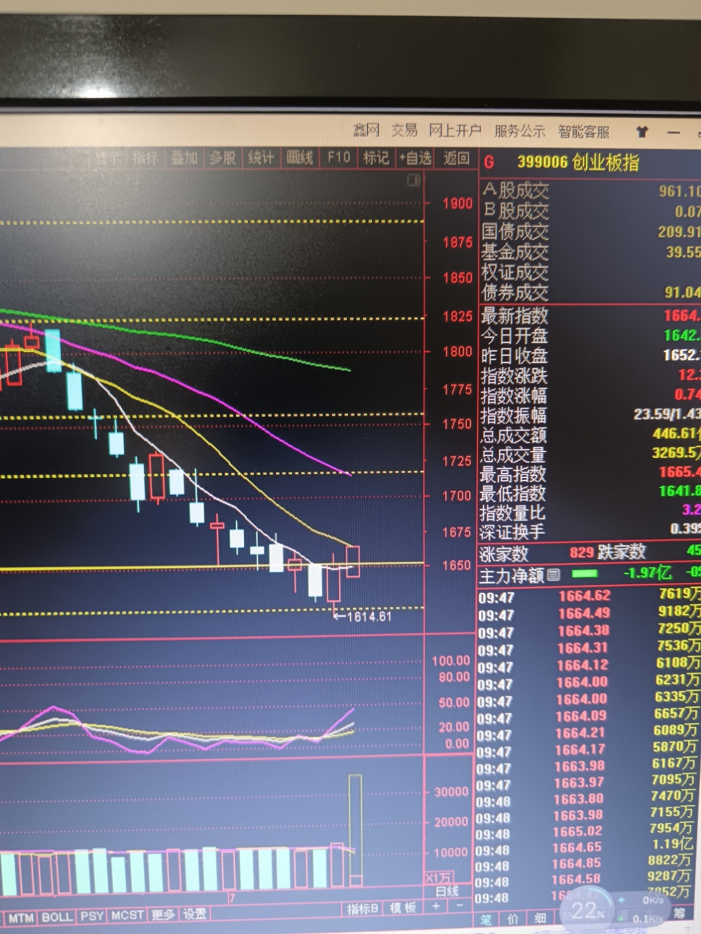This screenshot has height=934, width=701.
Task: Open the 主力净额 detail list icon
Action: 553,575
